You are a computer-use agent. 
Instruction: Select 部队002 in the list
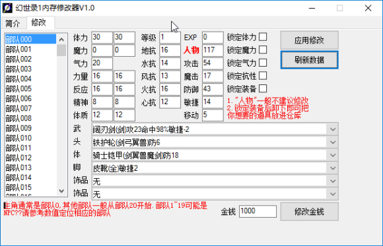pyautogui.click(x=30, y=59)
